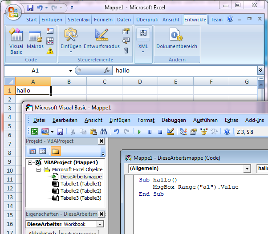This screenshot has height=234, width=268.
Task: Run macro with green play button
Action: [139, 132]
